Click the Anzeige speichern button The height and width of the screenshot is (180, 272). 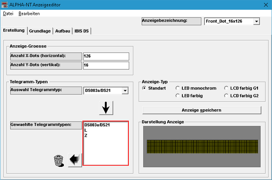click(x=201, y=110)
